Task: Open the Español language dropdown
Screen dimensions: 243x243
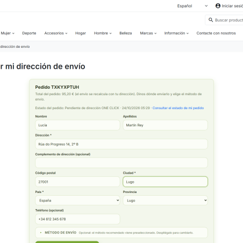Action: (x=192, y=6)
